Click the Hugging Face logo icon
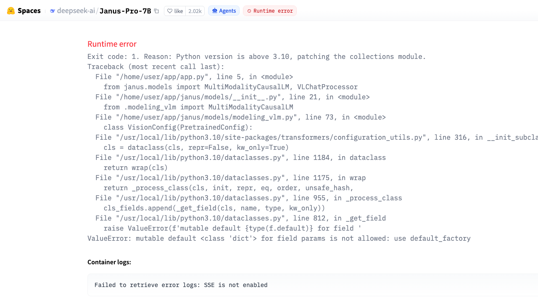 [x=11, y=11]
